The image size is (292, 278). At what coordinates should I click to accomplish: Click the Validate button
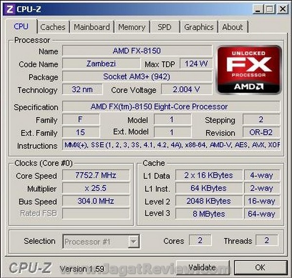tap(202, 268)
